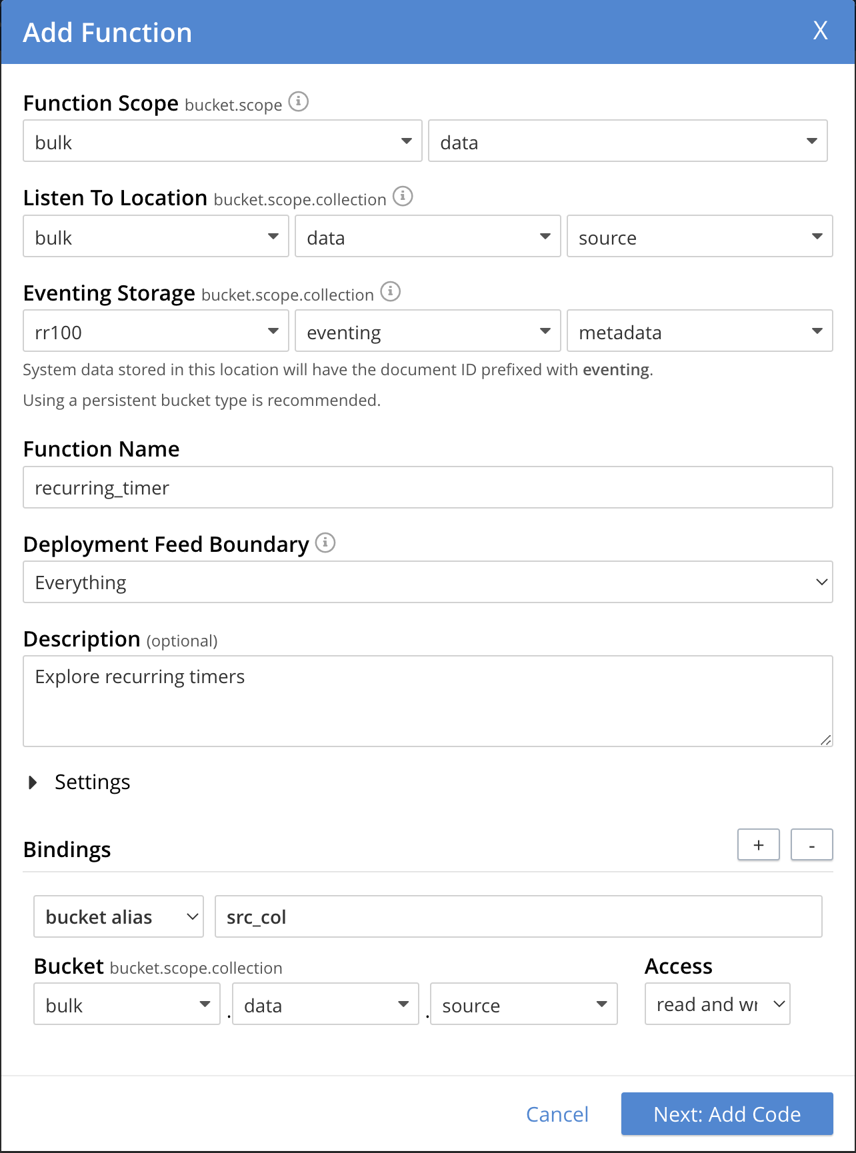Add a new binding with plus button
Viewport: 856px width, 1153px height.
758,845
